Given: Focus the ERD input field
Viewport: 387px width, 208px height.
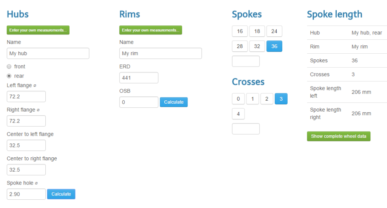Looking at the screenshot, I should pos(139,78).
